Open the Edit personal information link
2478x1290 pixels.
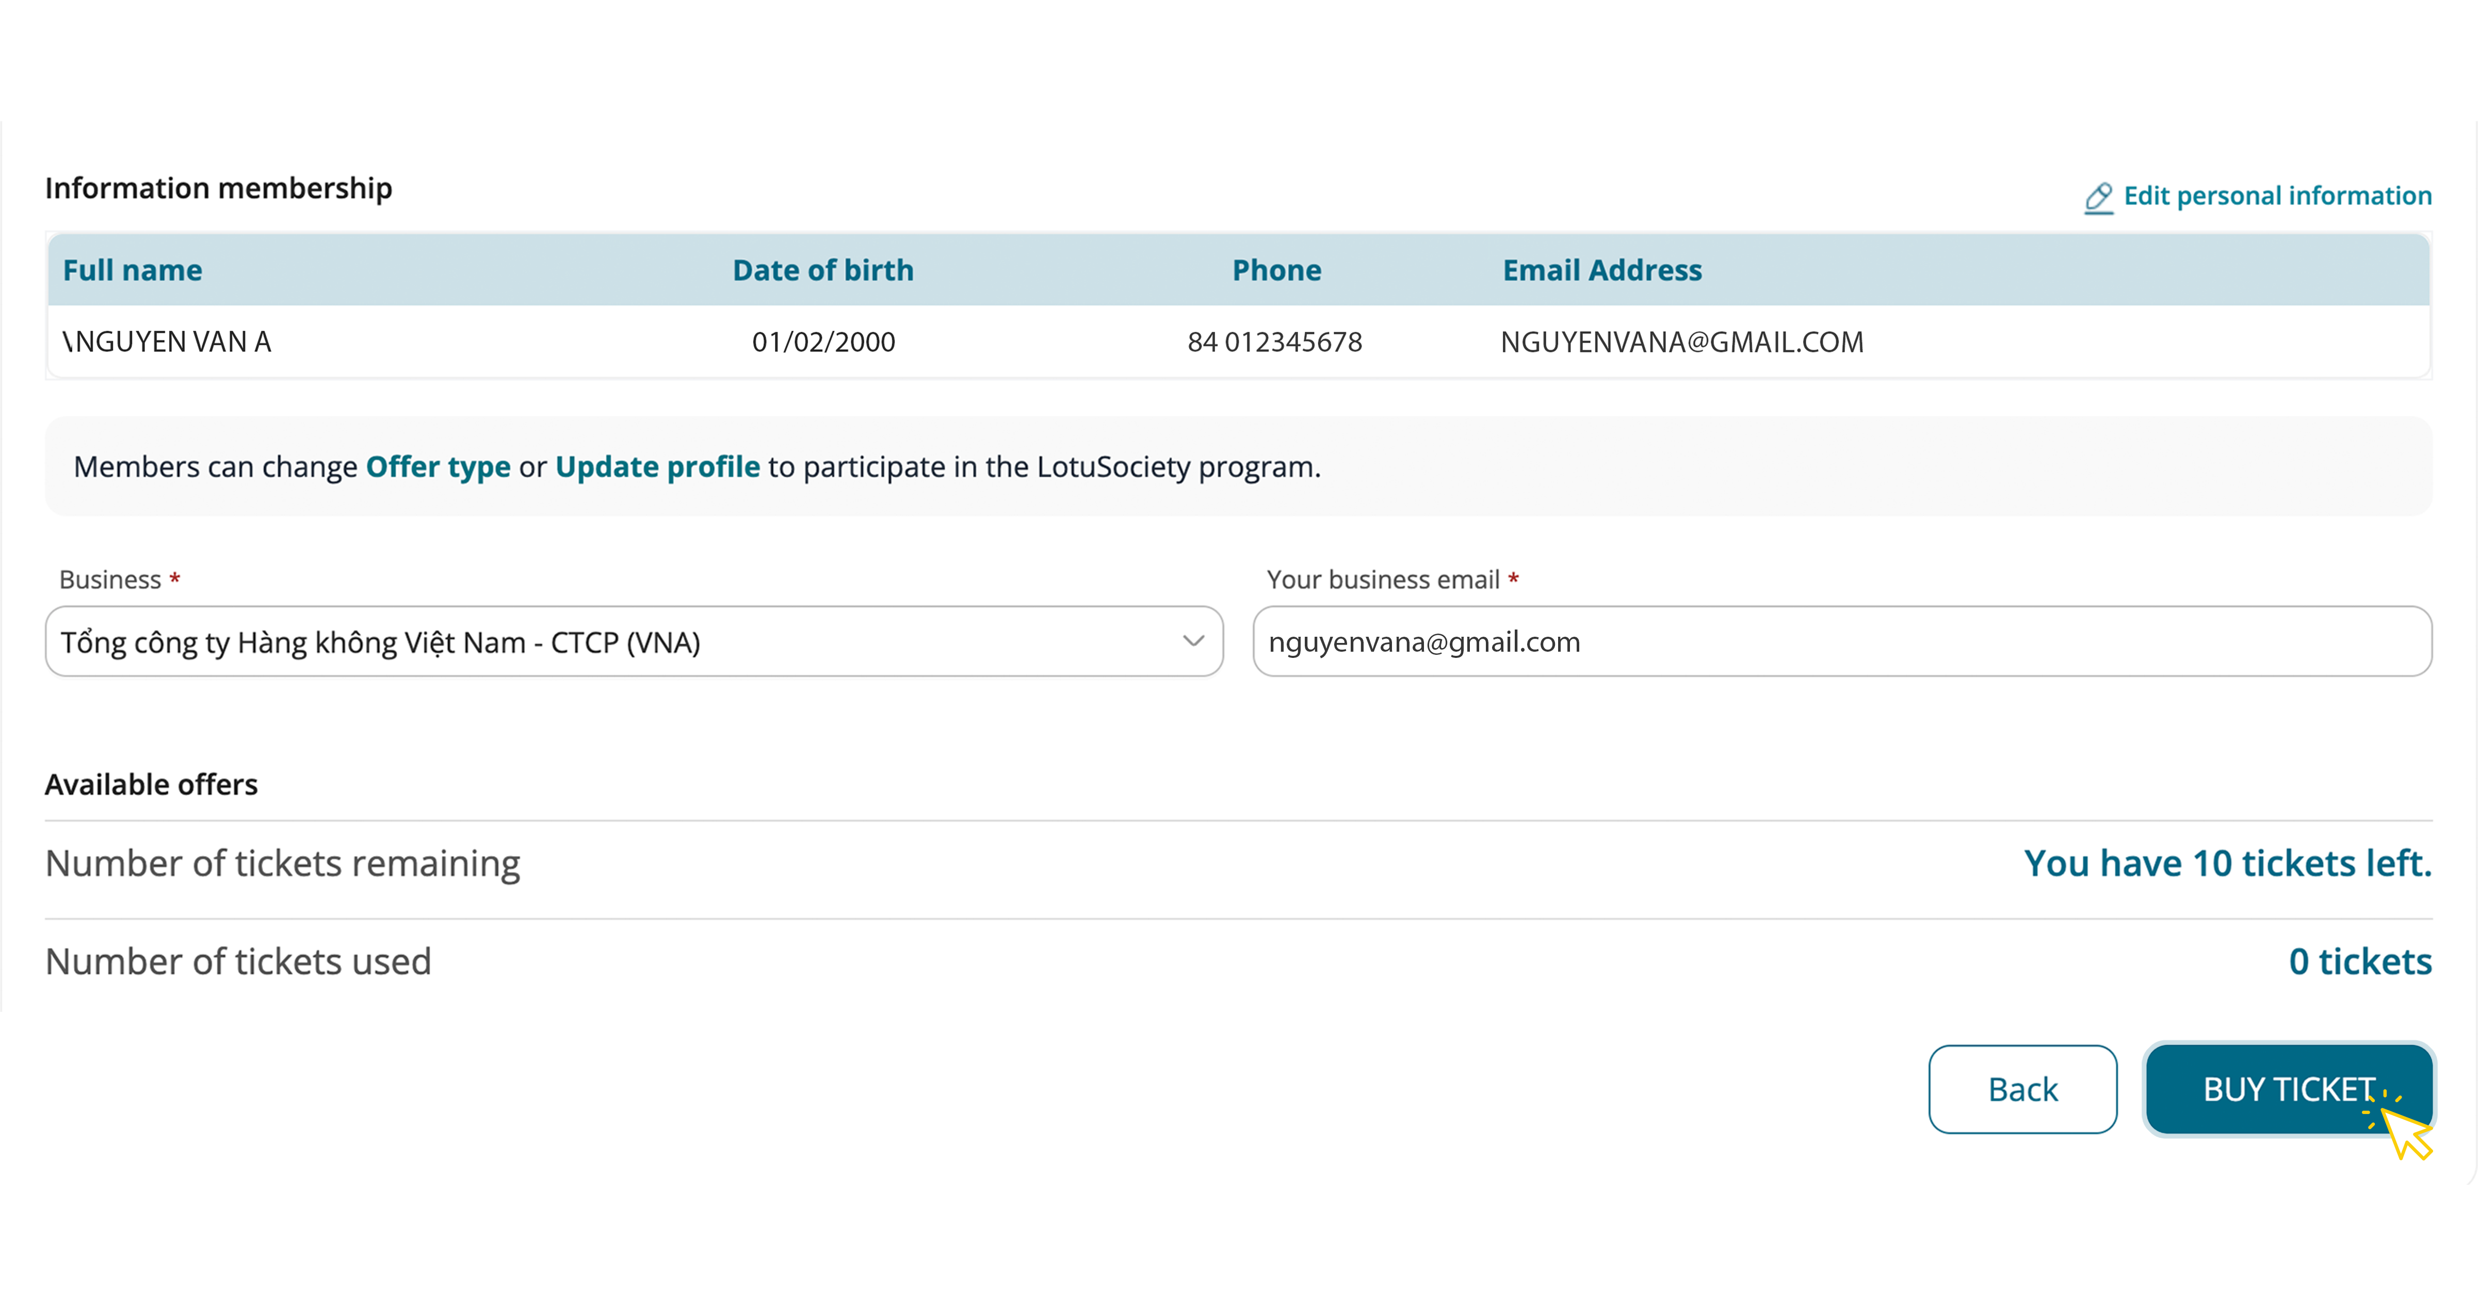pos(2277,196)
